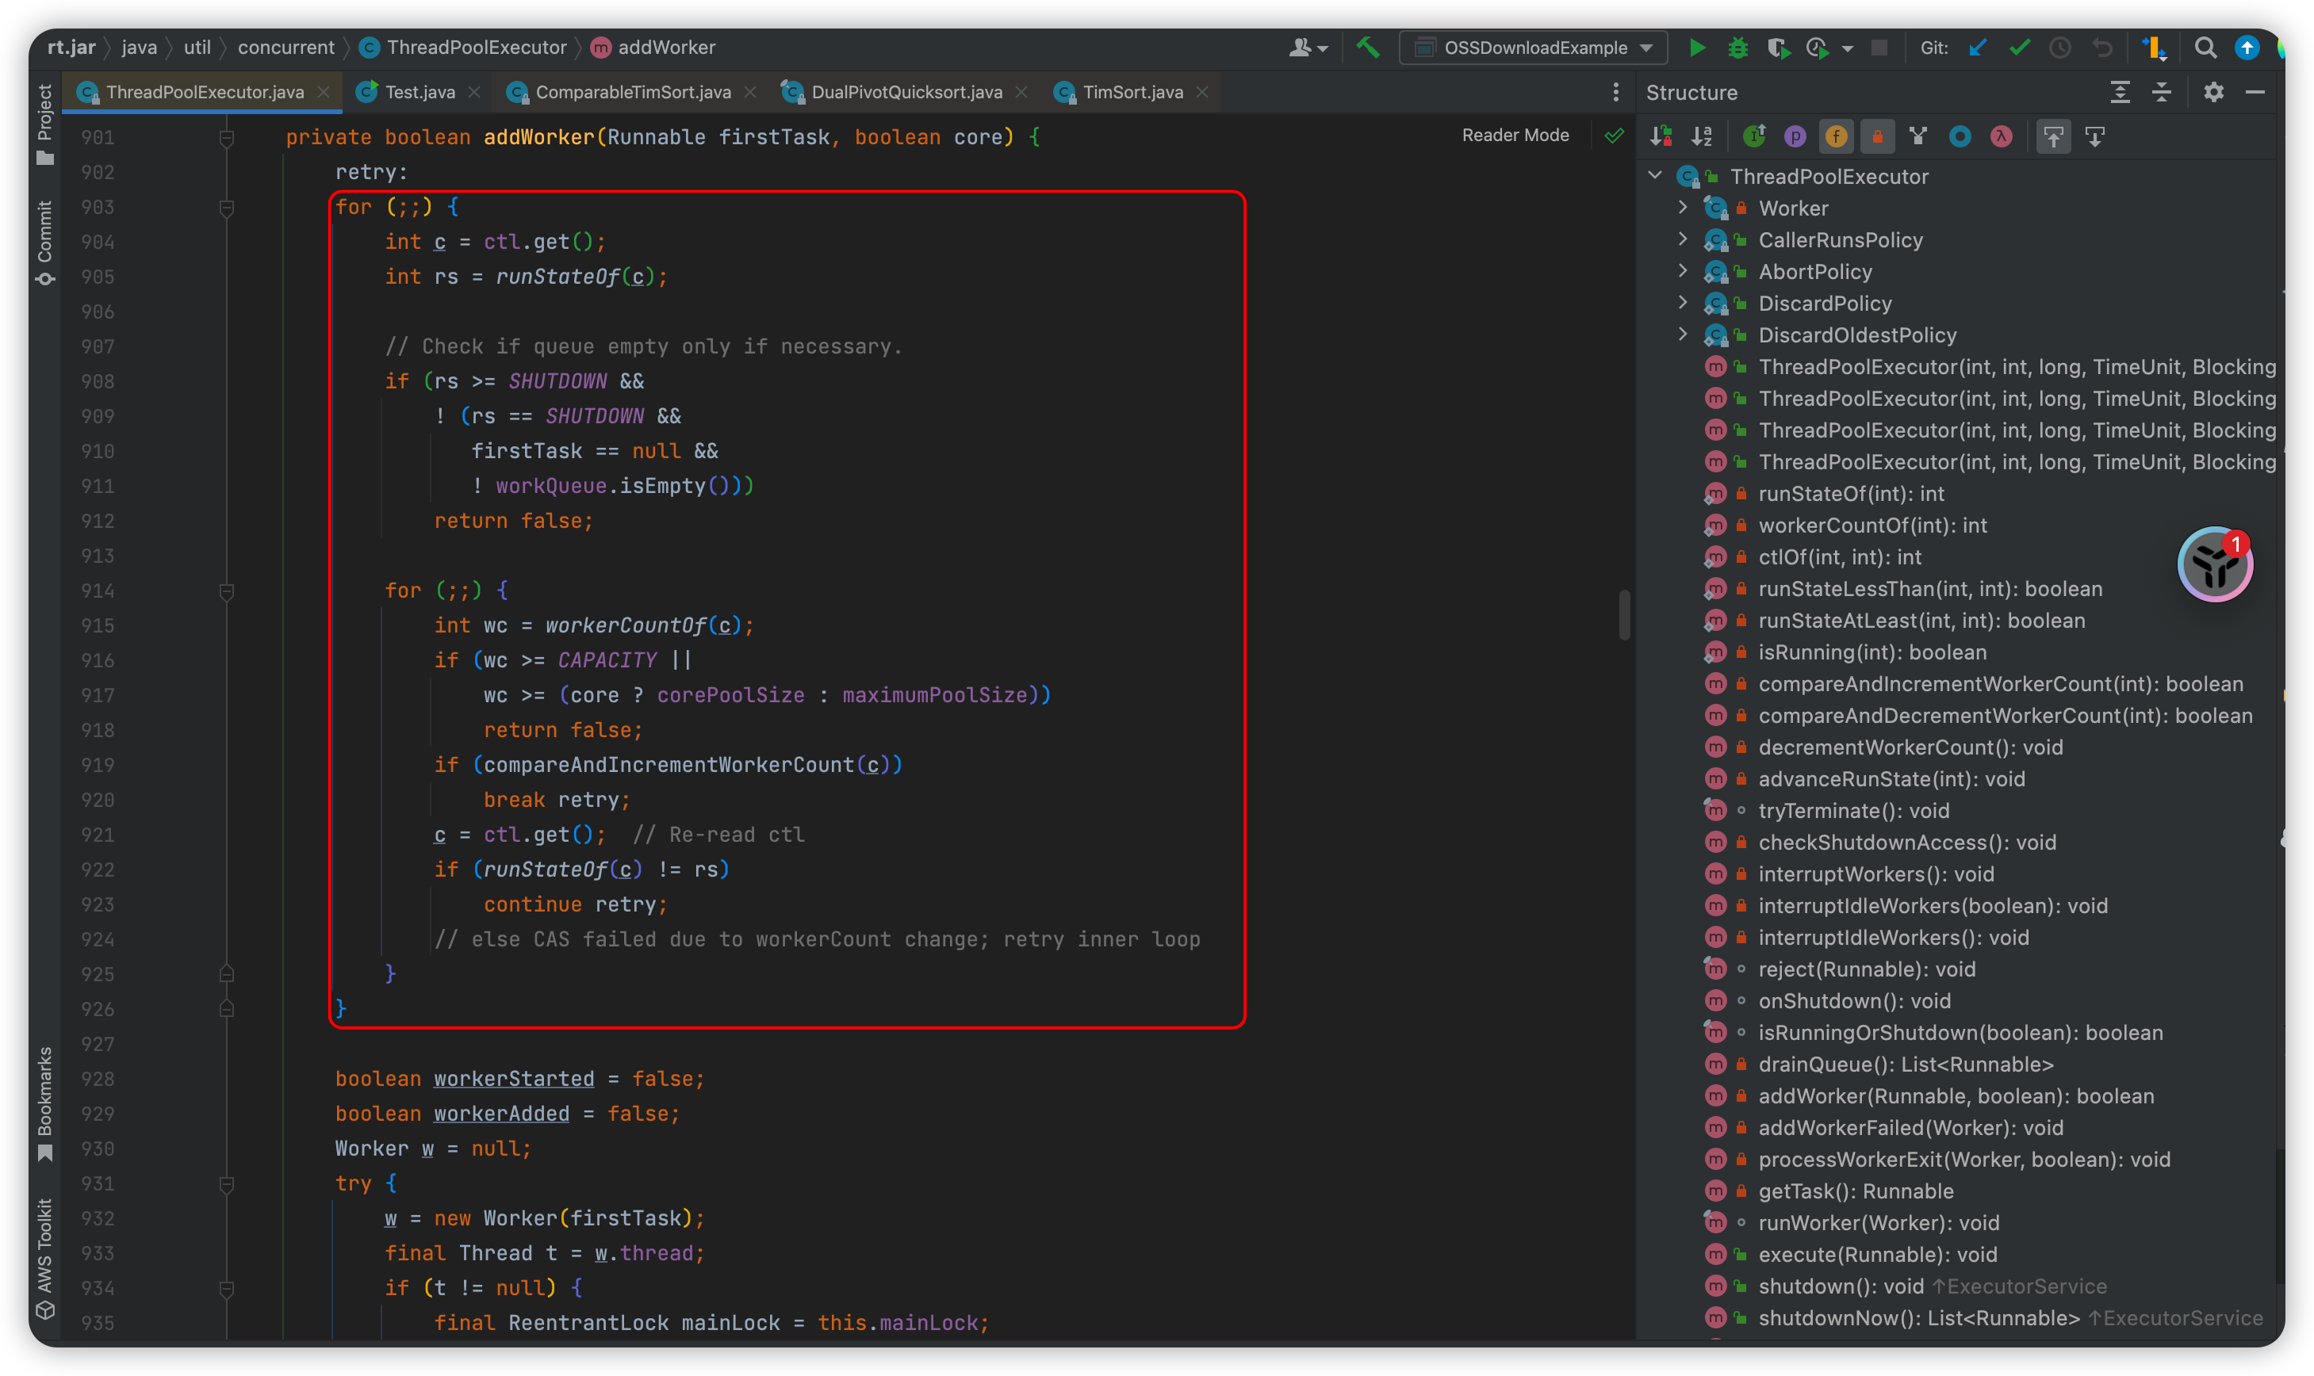The height and width of the screenshot is (1376, 2314).
Task: Switch to ComparableTimSort.java tab
Action: click(633, 92)
